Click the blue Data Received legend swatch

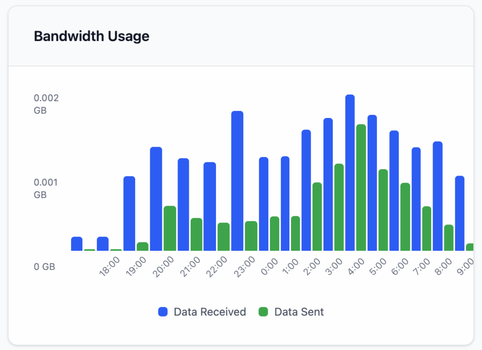pyautogui.click(x=163, y=312)
